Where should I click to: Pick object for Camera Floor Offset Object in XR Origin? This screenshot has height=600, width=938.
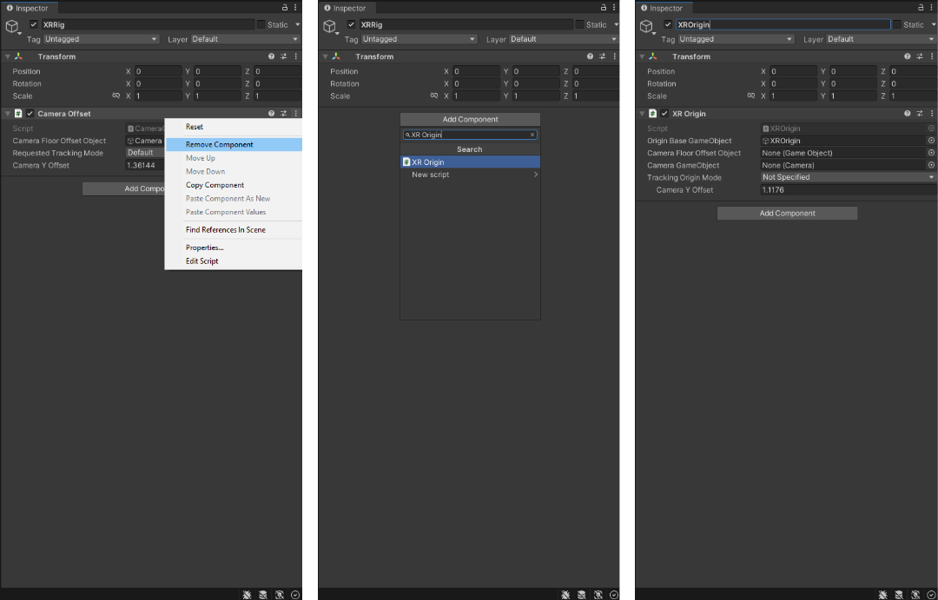click(x=931, y=153)
